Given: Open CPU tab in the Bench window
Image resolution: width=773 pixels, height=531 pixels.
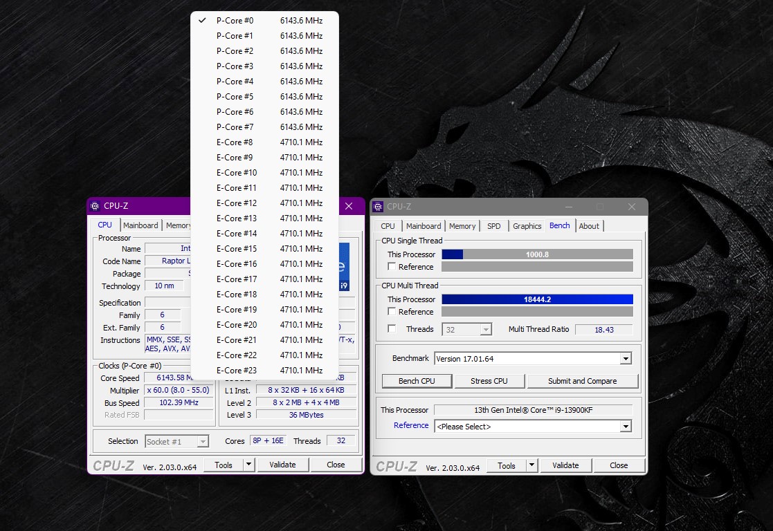Looking at the screenshot, I should click(x=388, y=226).
